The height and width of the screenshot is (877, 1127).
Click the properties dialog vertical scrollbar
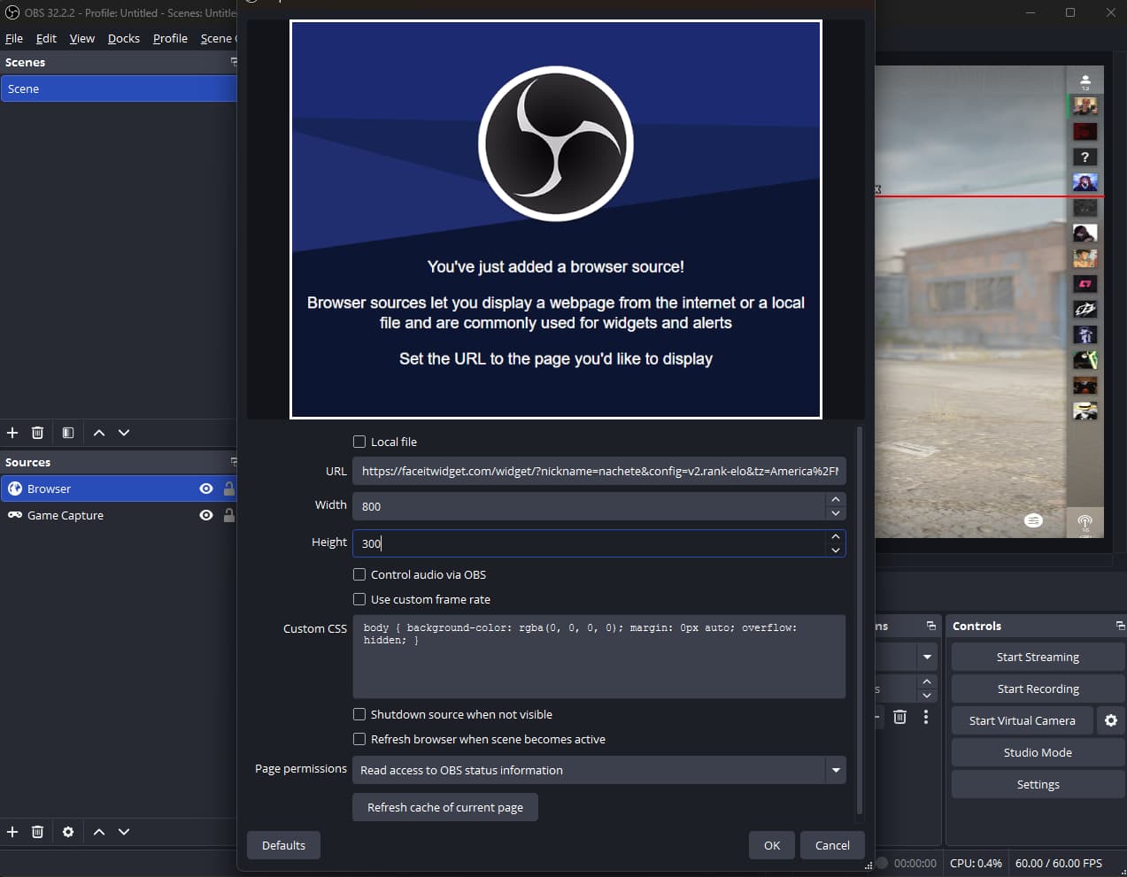859,619
